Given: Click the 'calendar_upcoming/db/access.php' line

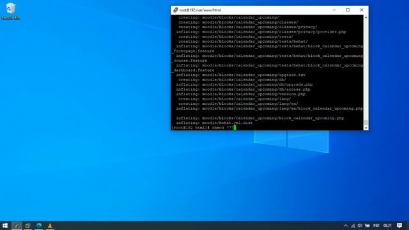Looking at the screenshot, I should pyautogui.click(x=243, y=89).
